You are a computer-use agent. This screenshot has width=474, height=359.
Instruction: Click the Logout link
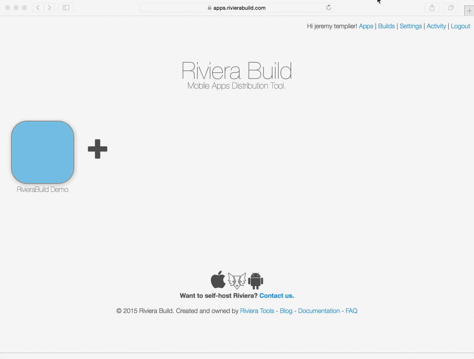coord(461,26)
